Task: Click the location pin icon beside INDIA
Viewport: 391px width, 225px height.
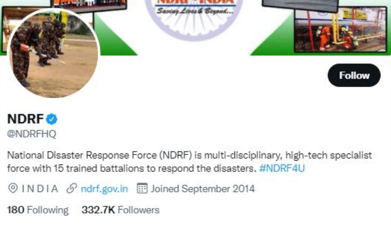Action: click(13, 188)
